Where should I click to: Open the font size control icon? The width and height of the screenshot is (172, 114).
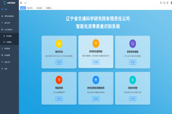click(167, 3)
